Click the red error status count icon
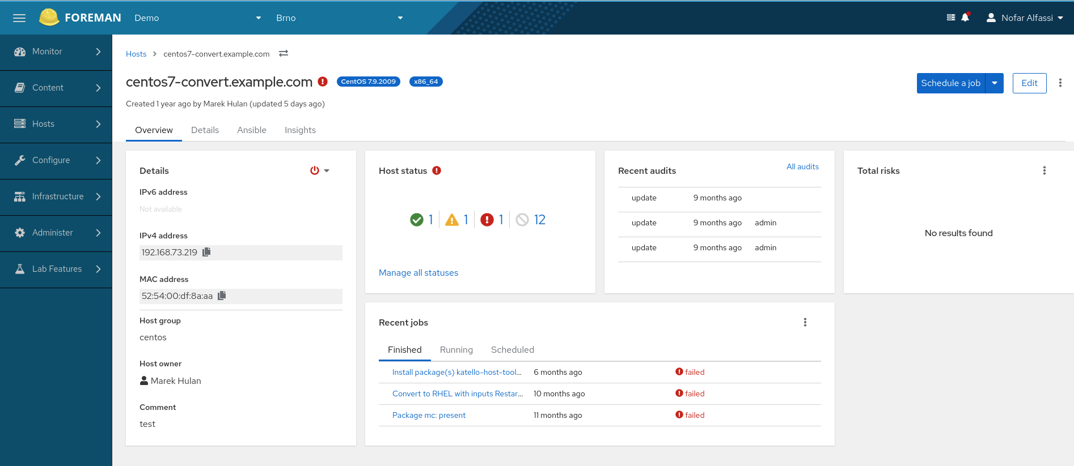1074x466 pixels. [x=487, y=220]
